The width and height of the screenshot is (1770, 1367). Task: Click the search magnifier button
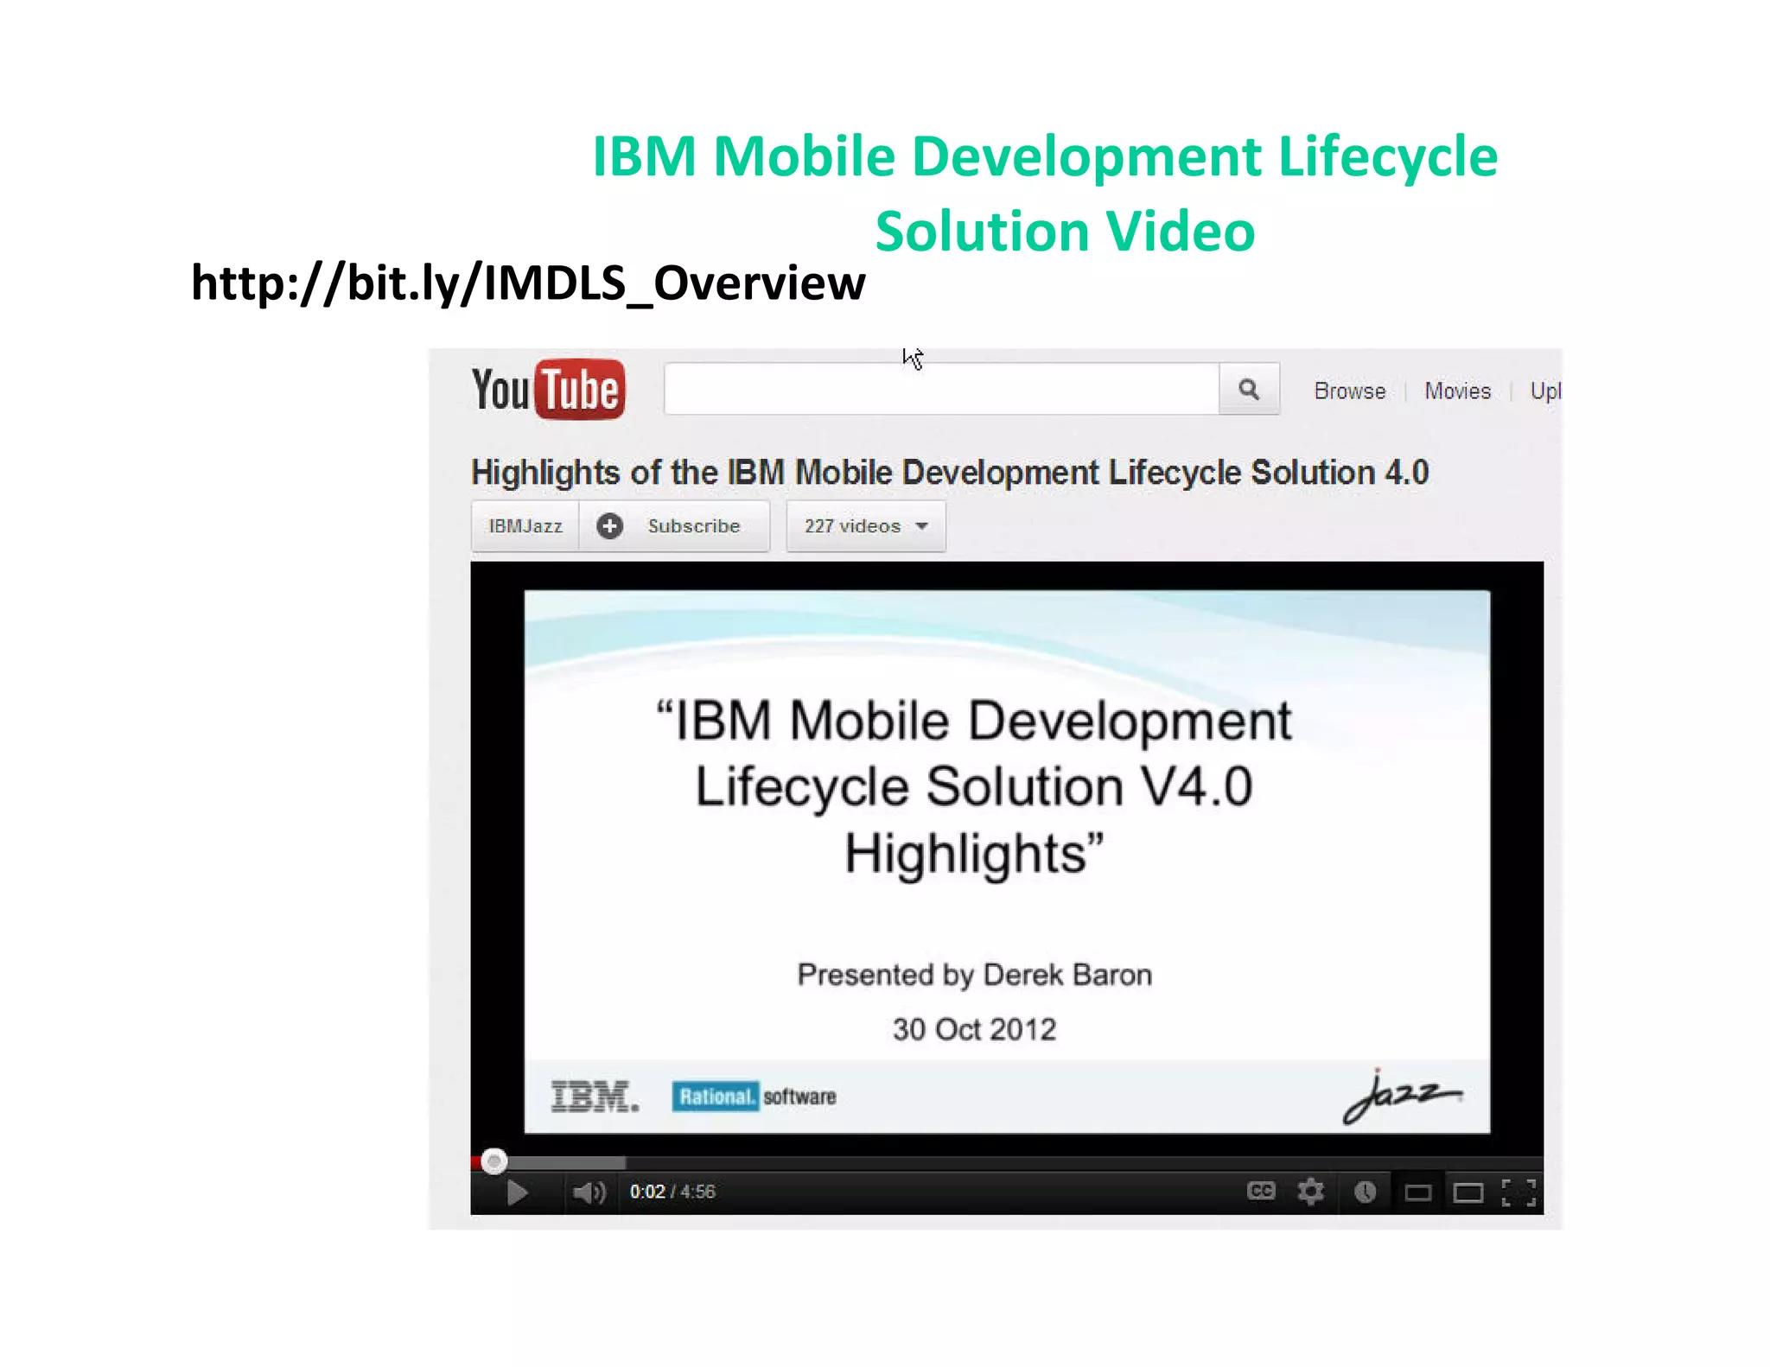tap(1249, 389)
